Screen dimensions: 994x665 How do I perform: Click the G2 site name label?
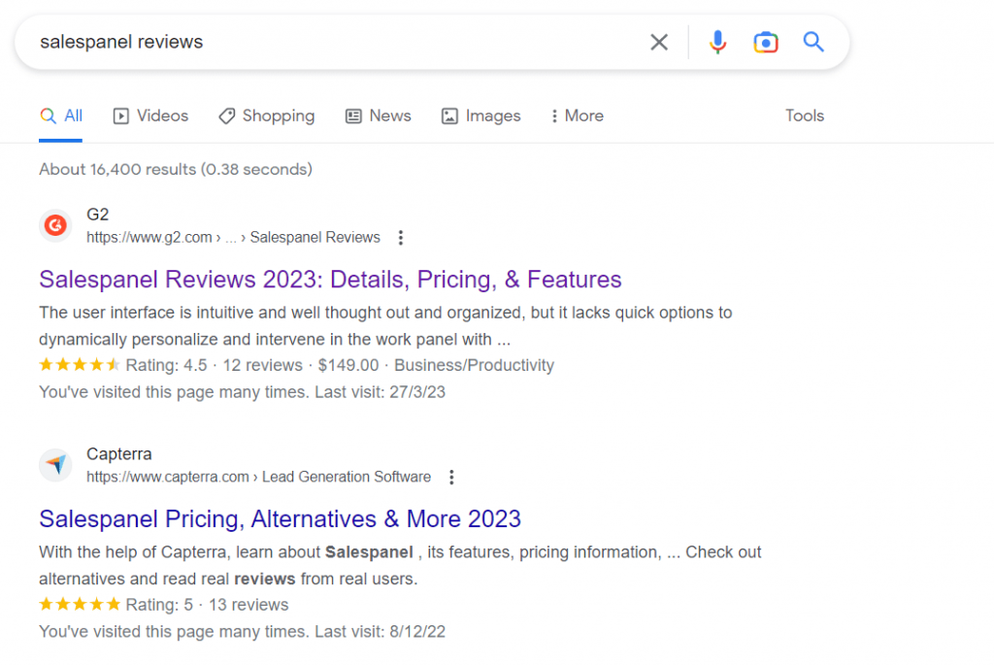point(98,215)
